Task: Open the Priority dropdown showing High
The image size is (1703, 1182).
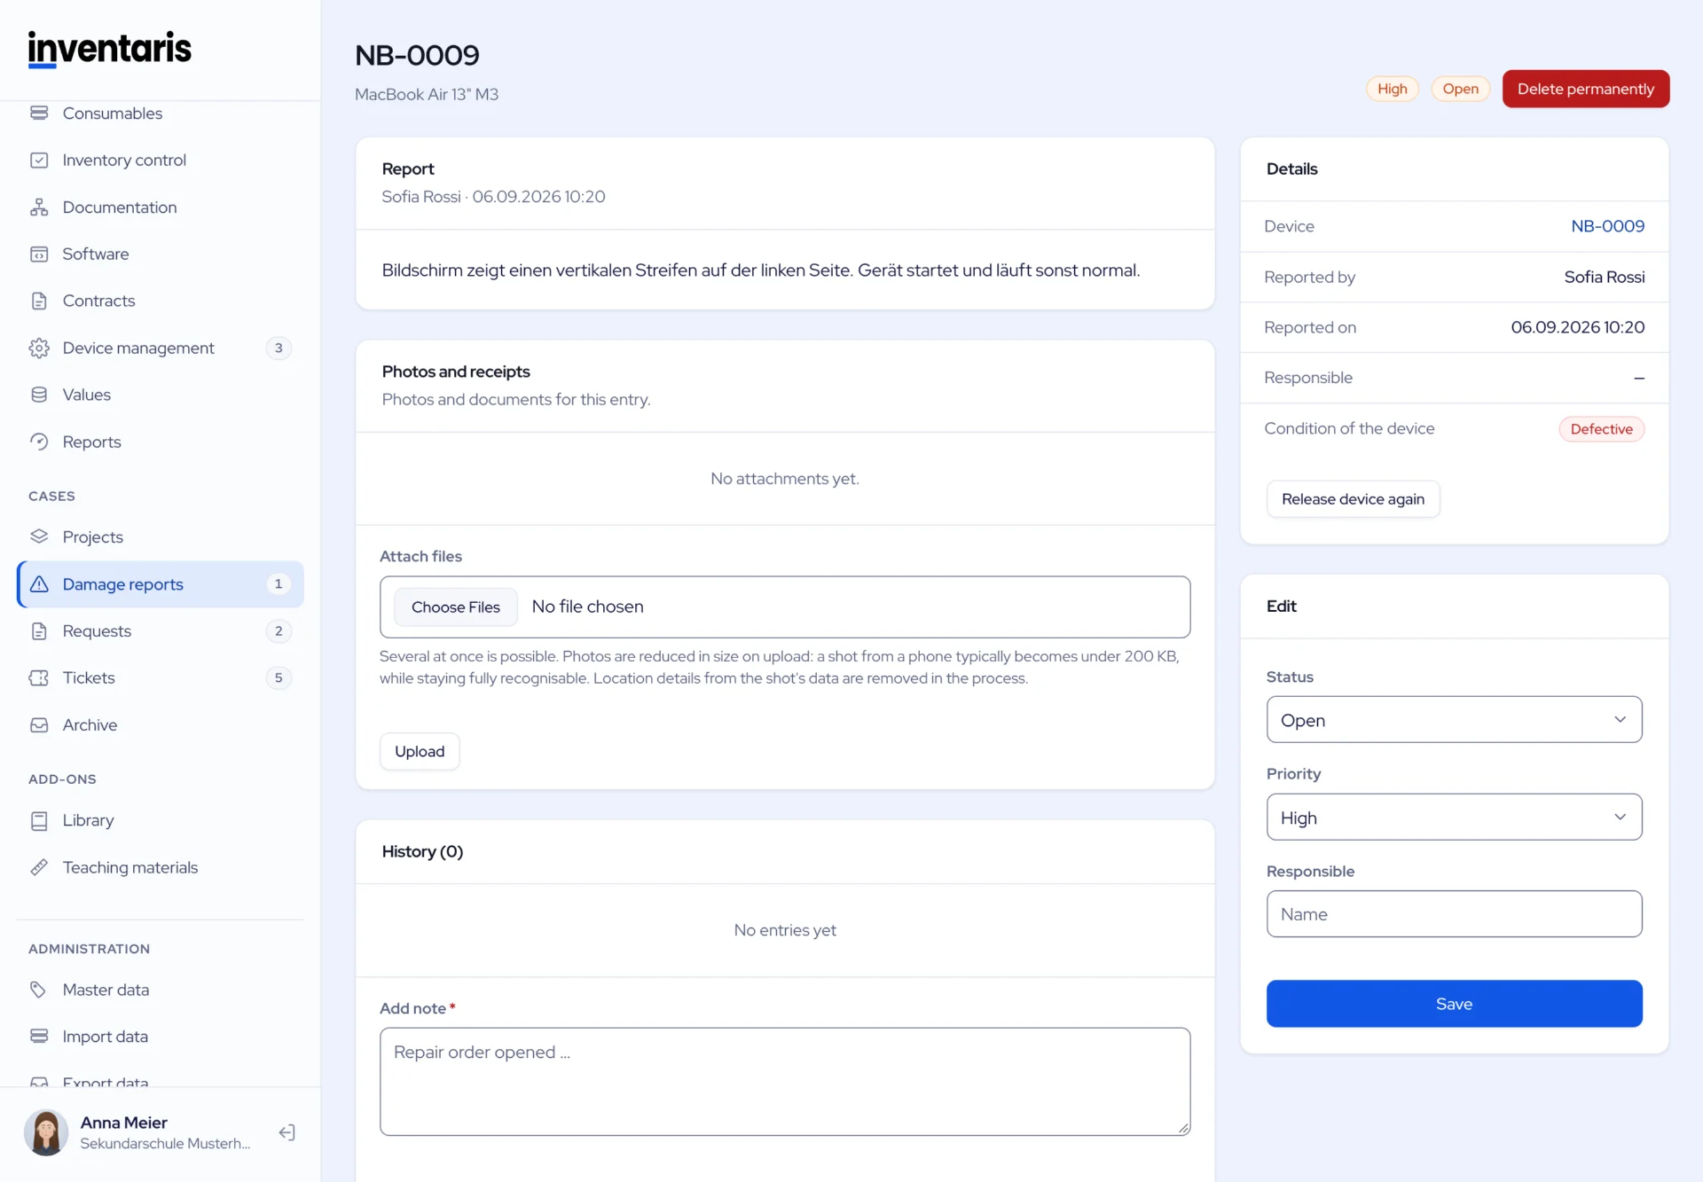Action: coord(1454,818)
